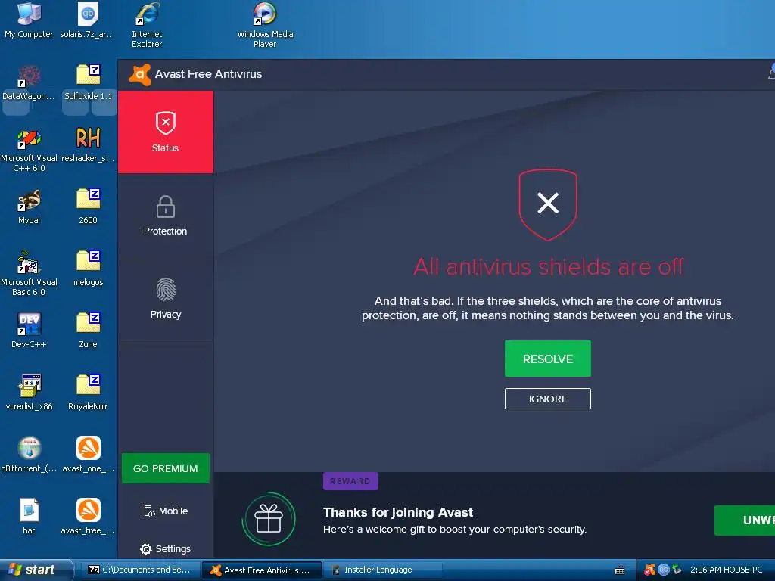Click the purple REWARD badge
The height and width of the screenshot is (581, 775).
pos(350,481)
